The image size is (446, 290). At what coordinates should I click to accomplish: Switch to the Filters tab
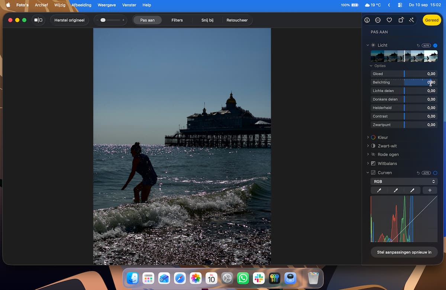[x=177, y=20]
